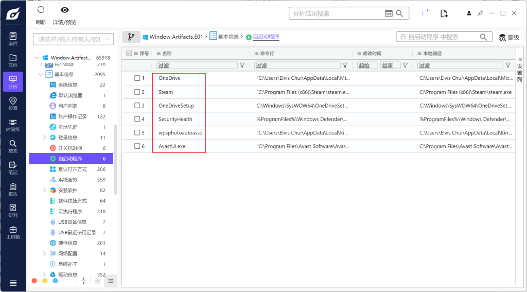This screenshot has width=527, height=292.
Task: Open 详情/预览 eye preview icon
Action: pos(64,10)
